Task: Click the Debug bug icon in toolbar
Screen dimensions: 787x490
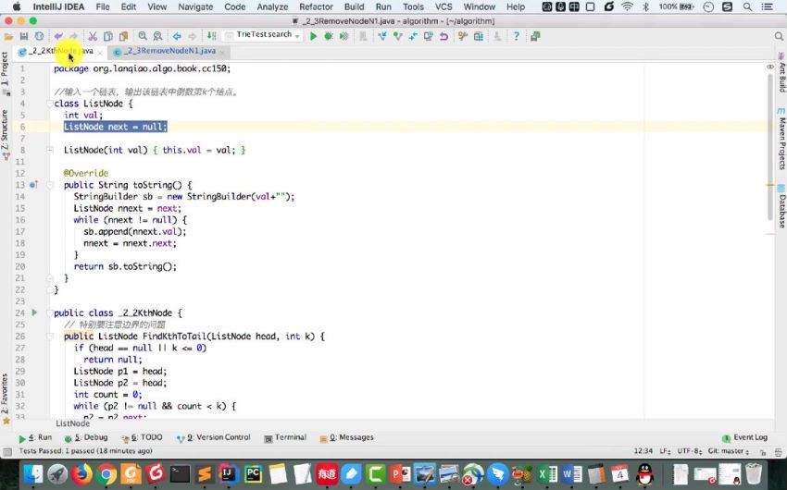Action: point(329,36)
